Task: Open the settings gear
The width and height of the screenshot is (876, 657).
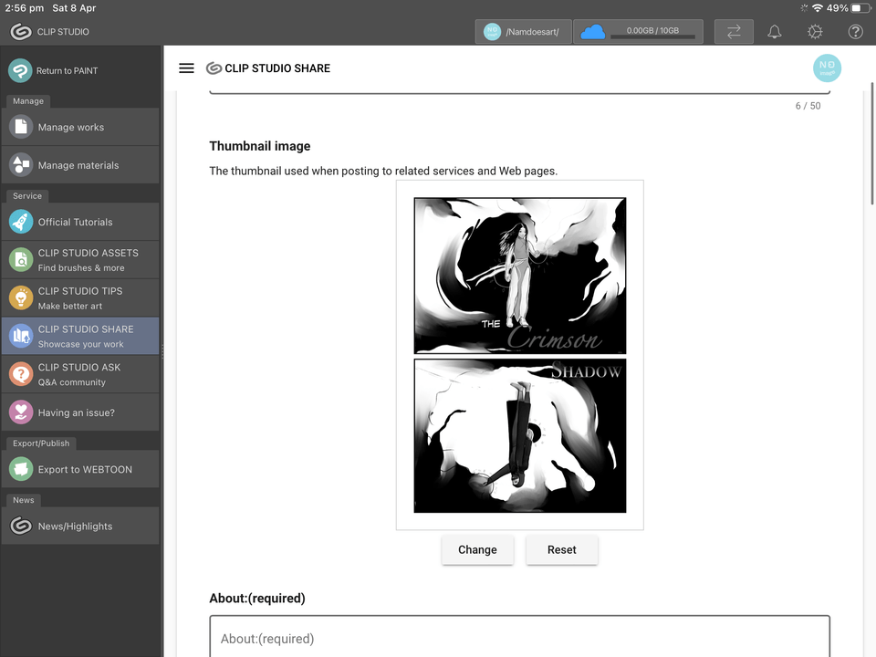Action: pos(814,31)
